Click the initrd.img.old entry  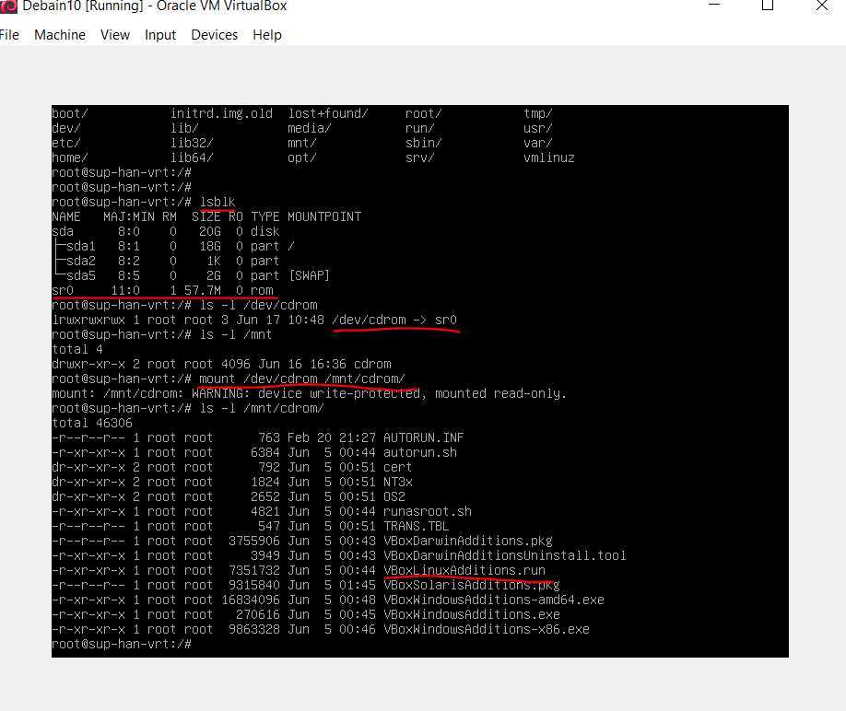[221, 113]
